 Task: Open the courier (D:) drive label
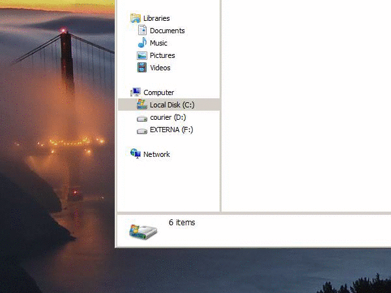pos(168,117)
